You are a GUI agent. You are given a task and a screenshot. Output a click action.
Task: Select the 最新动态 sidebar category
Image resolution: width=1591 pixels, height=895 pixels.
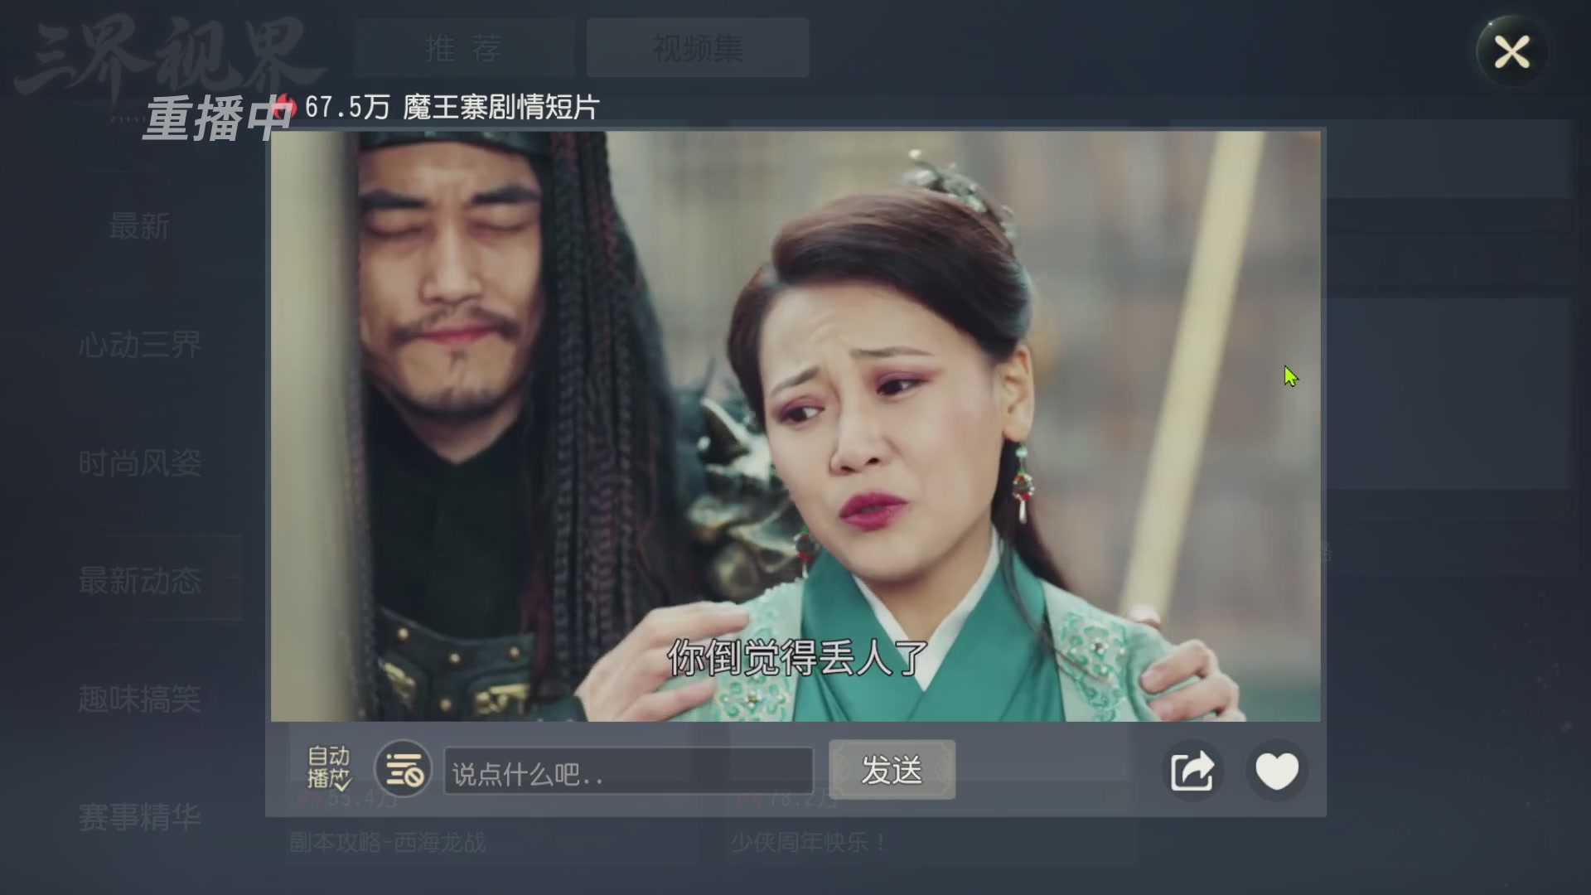pos(139,580)
